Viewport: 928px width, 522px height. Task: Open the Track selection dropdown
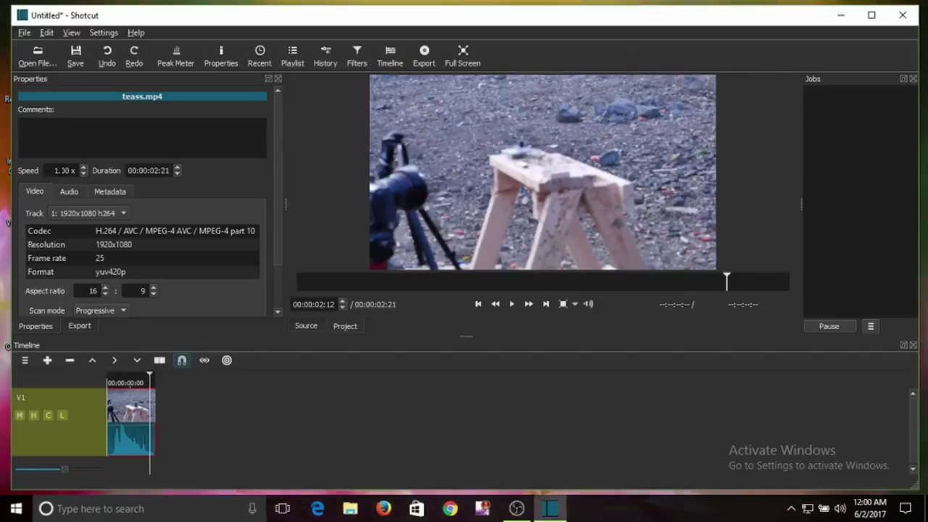coord(88,213)
